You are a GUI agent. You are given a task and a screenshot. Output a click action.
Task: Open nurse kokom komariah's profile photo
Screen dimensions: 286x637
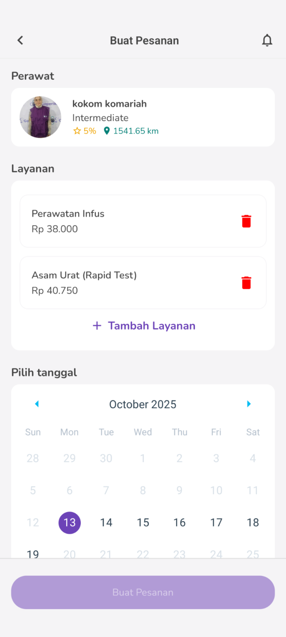(41, 117)
